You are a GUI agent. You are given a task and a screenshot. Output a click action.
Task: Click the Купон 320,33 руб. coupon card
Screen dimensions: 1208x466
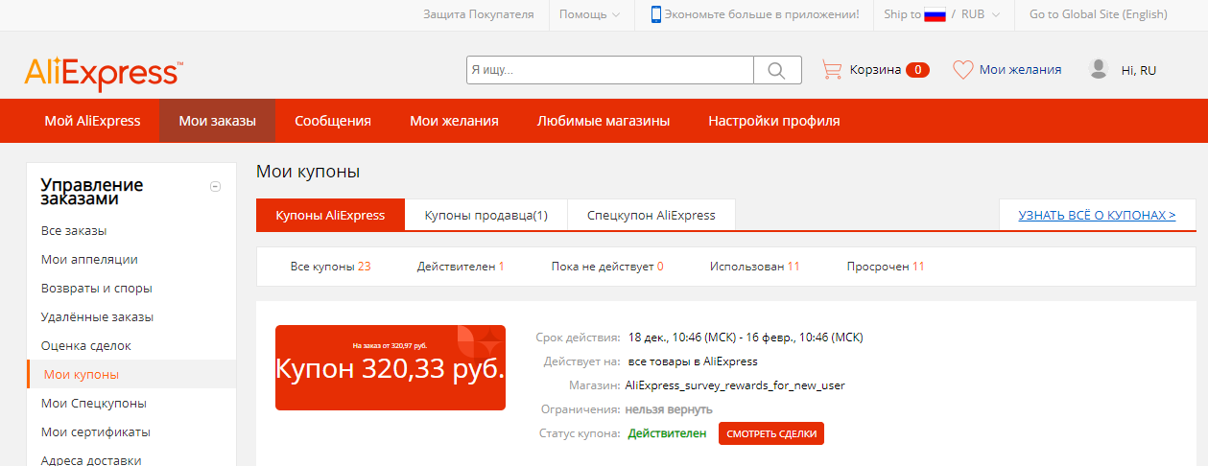(391, 367)
